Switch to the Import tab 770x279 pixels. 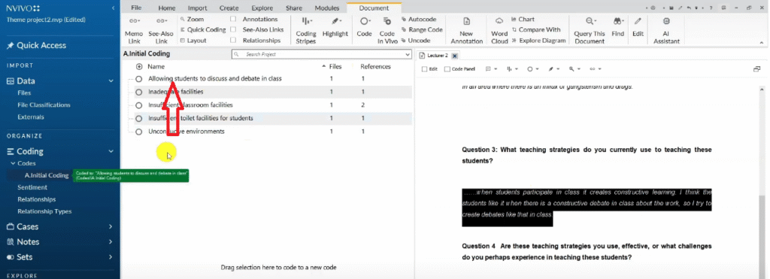[198, 8]
